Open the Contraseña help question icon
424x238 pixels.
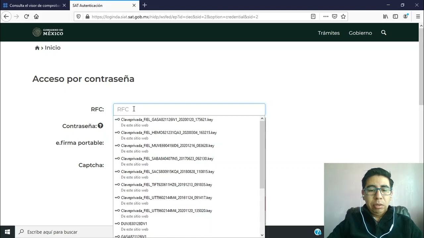tap(100, 126)
